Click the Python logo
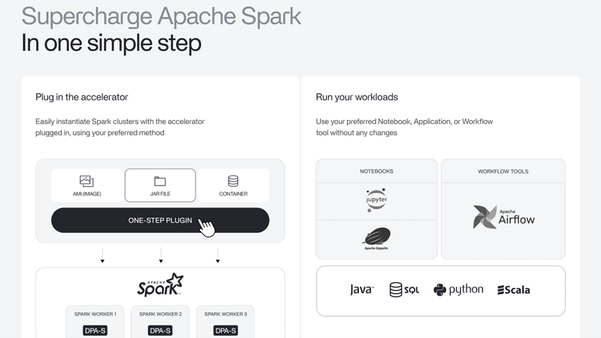 (x=458, y=289)
